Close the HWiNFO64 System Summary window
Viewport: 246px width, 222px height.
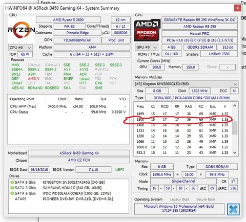click(237, 8)
